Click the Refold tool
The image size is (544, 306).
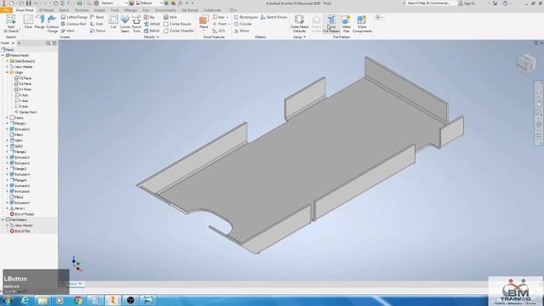point(152,31)
